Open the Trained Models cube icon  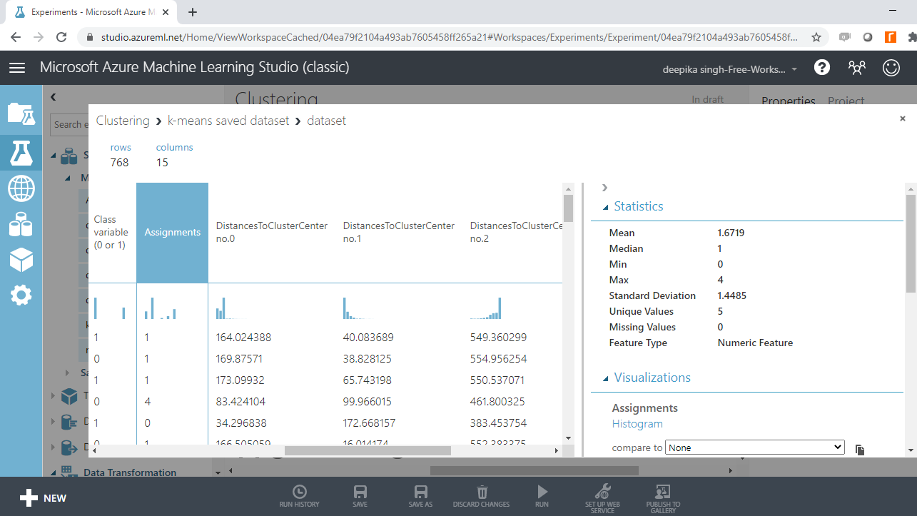point(21,260)
